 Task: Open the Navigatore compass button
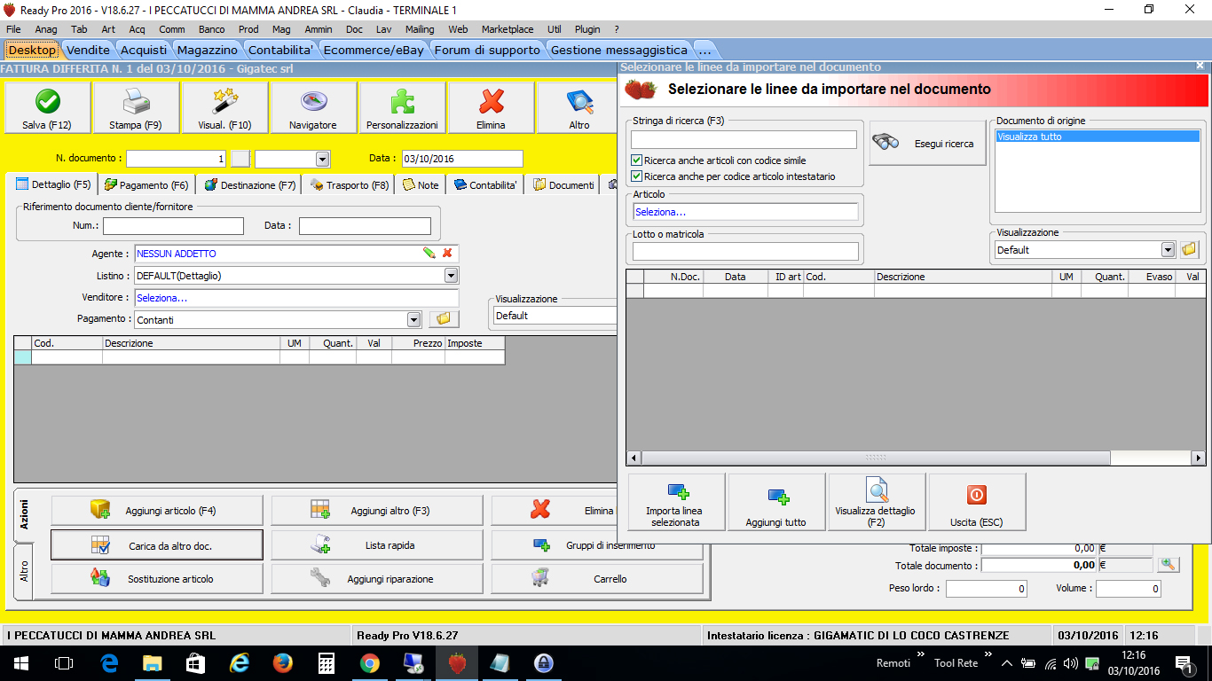pyautogui.click(x=313, y=107)
